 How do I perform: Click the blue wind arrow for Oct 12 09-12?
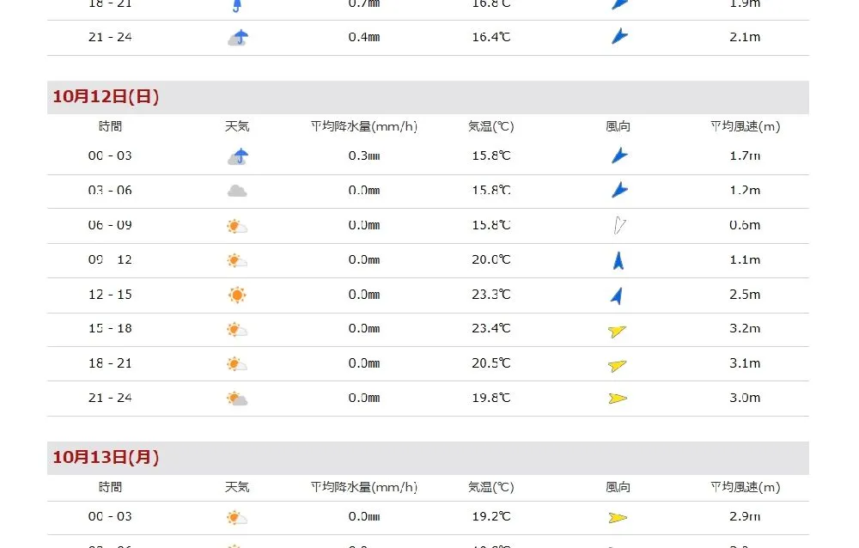[x=618, y=260]
